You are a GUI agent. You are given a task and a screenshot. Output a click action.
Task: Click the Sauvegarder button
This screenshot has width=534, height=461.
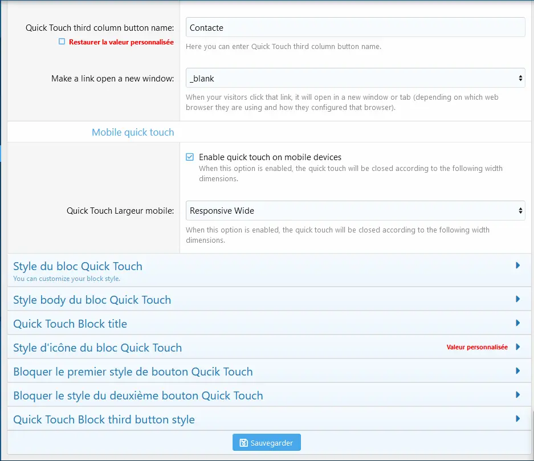[266, 443]
